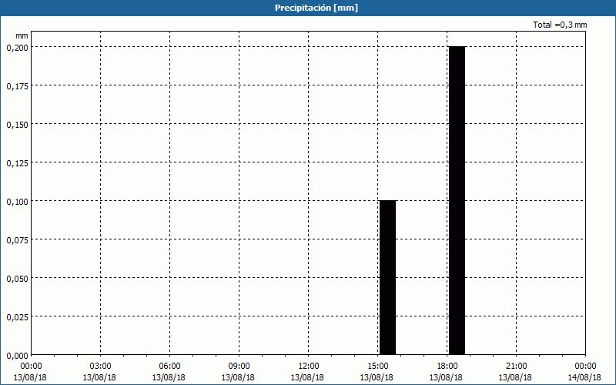The width and height of the screenshot is (616, 385).
Task: Click the 0,100 y-axis value
Action: (17, 201)
